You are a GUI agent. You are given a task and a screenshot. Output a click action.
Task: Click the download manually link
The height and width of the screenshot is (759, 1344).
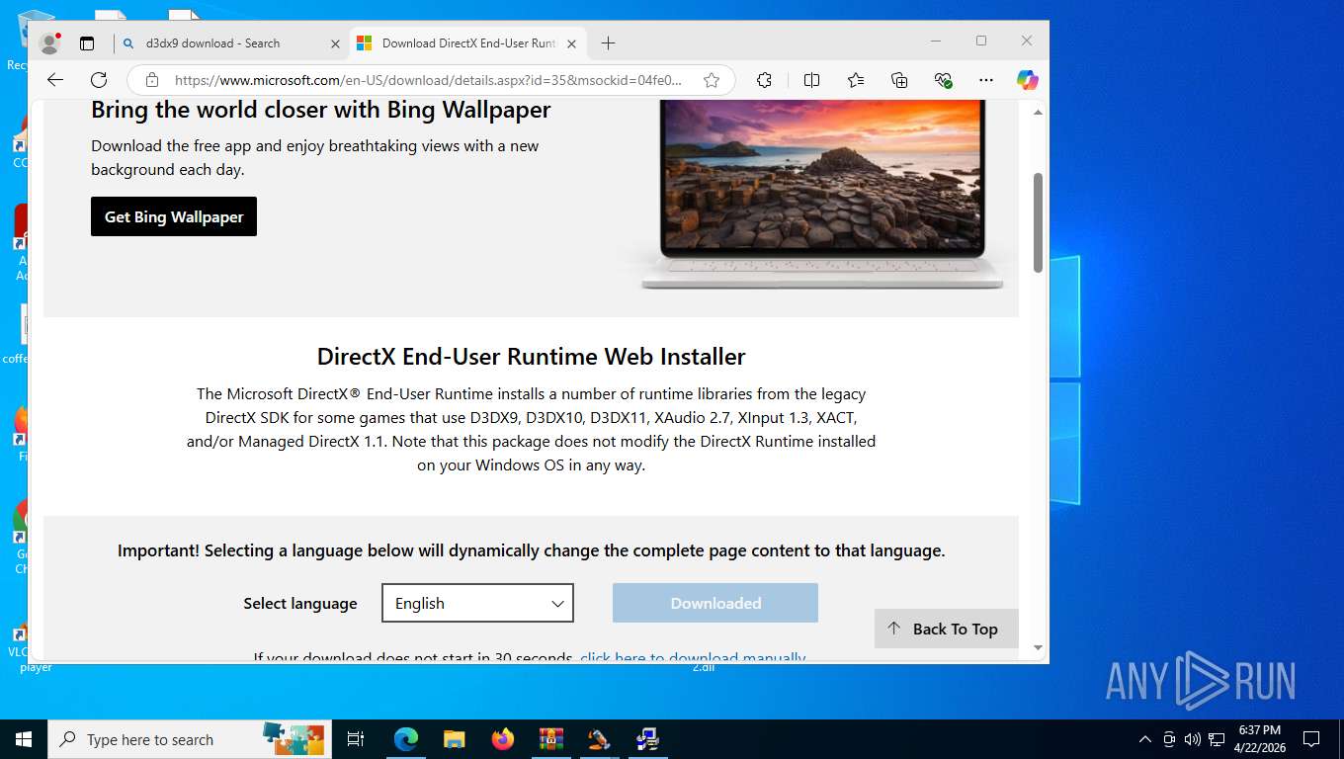pyautogui.click(x=693, y=657)
